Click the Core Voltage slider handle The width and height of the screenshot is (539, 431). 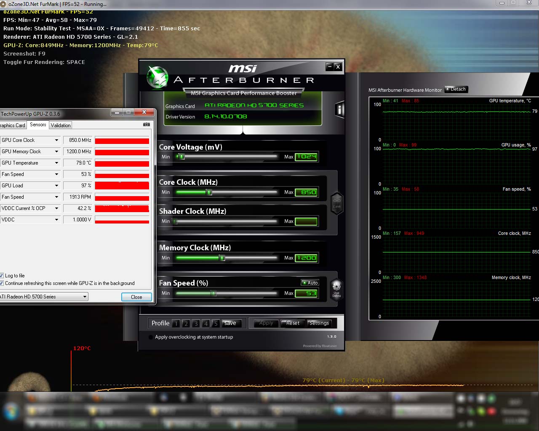click(182, 157)
